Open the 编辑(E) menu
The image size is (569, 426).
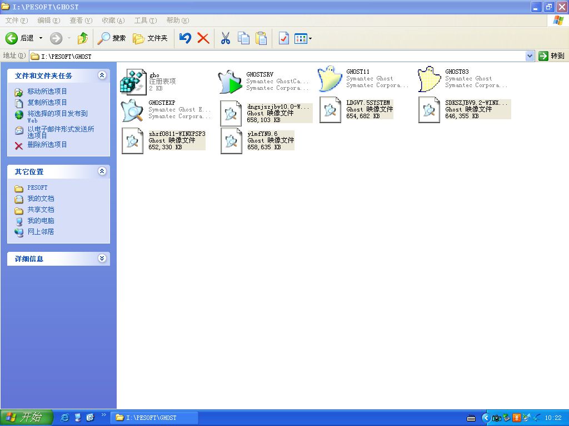coord(49,21)
